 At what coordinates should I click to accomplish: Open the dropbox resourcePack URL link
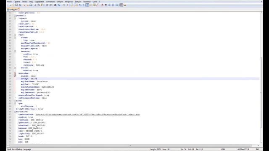tap(87, 115)
